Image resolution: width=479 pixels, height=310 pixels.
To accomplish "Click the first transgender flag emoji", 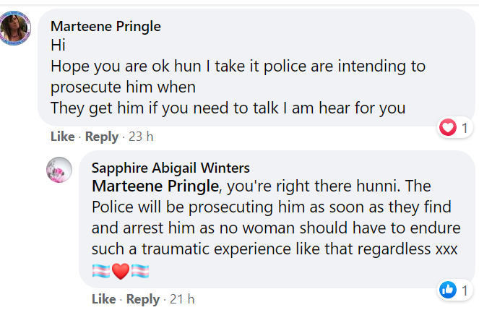I will pyautogui.click(x=101, y=271).
